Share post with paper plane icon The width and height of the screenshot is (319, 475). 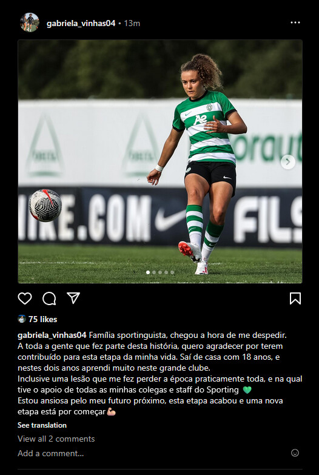tap(73, 298)
